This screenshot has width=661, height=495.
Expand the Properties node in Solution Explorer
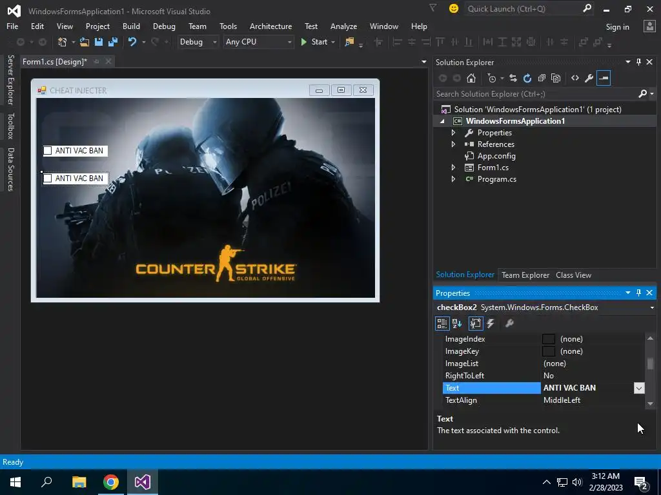(454, 133)
